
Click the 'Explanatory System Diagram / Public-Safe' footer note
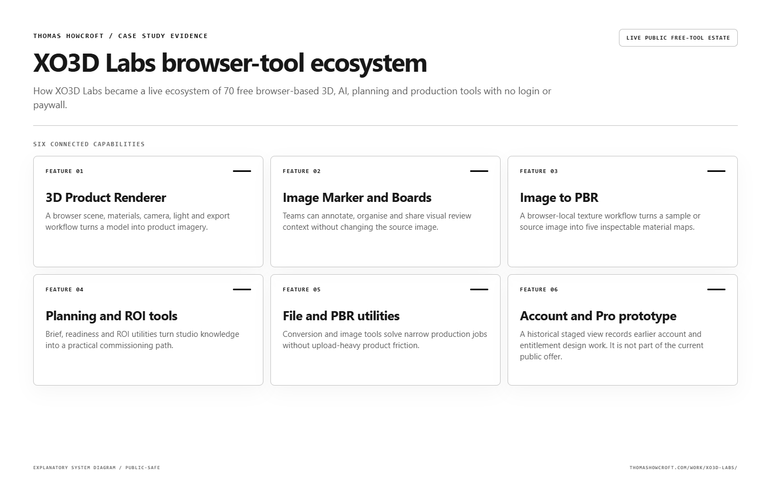pos(96,468)
